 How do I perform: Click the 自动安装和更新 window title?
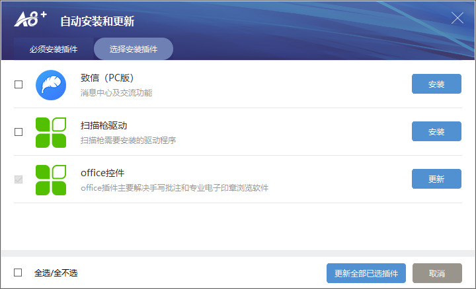tap(97, 21)
